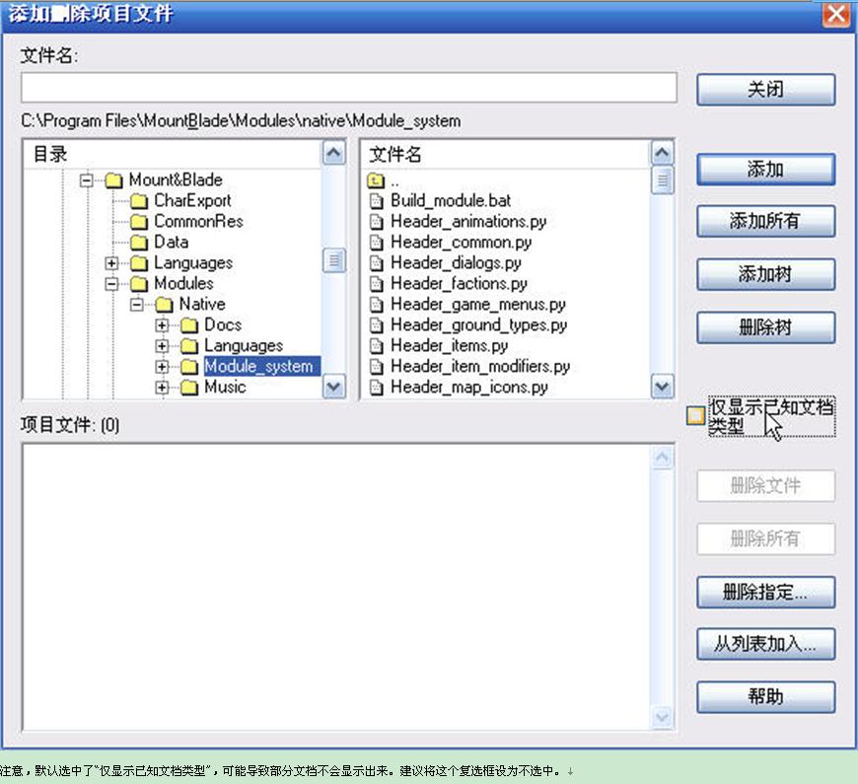Viewport: 858px width, 784px height.
Task: Expand the Docs folder node
Action: coord(162,324)
